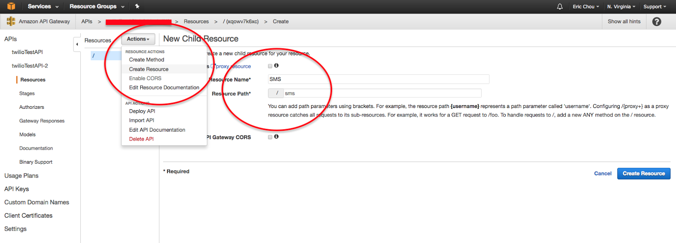Viewport: 676px width, 243px height.
Task: Open API Keys in sidebar
Action: 16,189
